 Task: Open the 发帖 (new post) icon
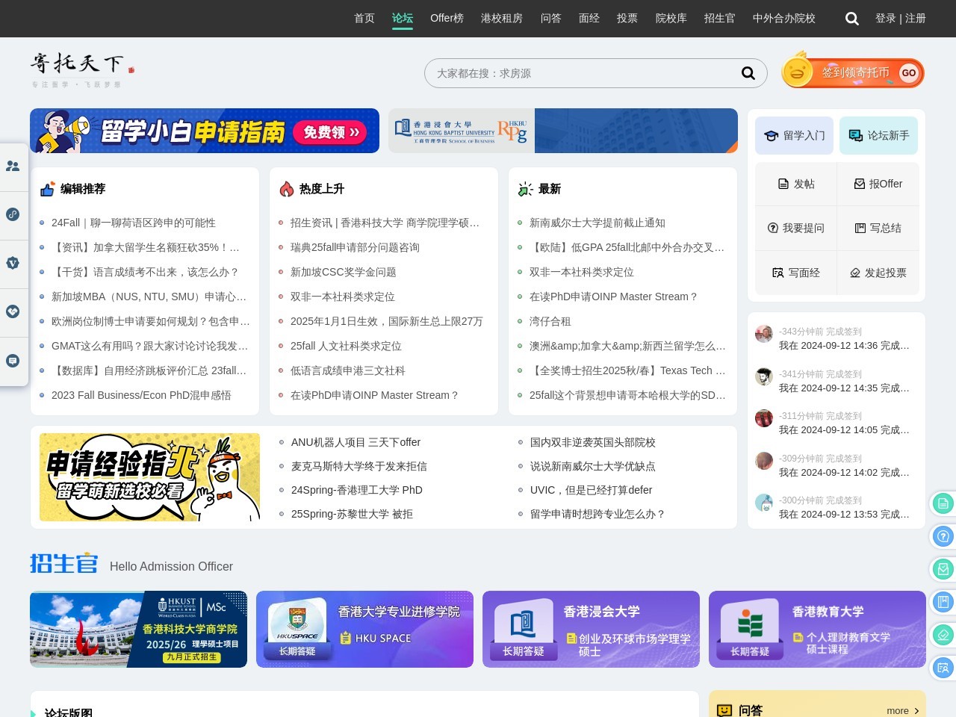(795, 184)
